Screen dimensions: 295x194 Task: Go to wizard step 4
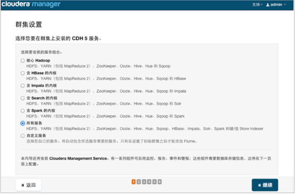[x=149, y=182]
